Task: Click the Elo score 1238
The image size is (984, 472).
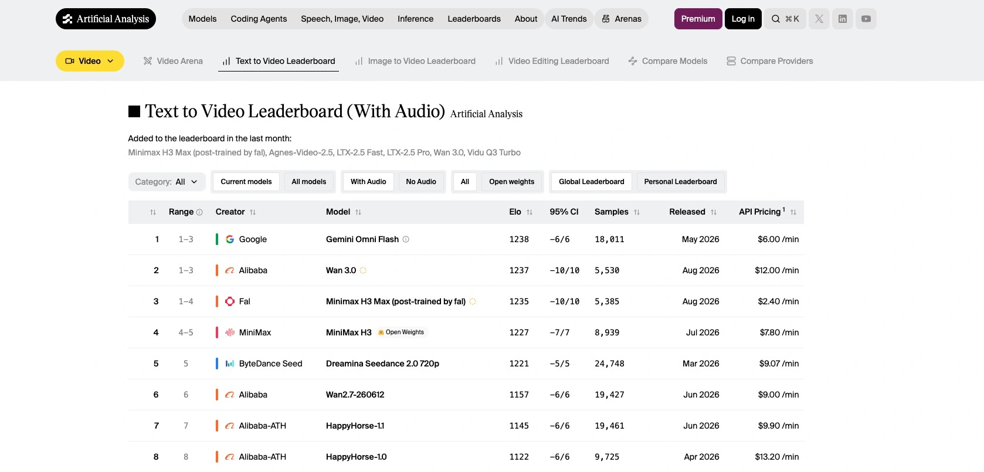Action: click(519, 239)
